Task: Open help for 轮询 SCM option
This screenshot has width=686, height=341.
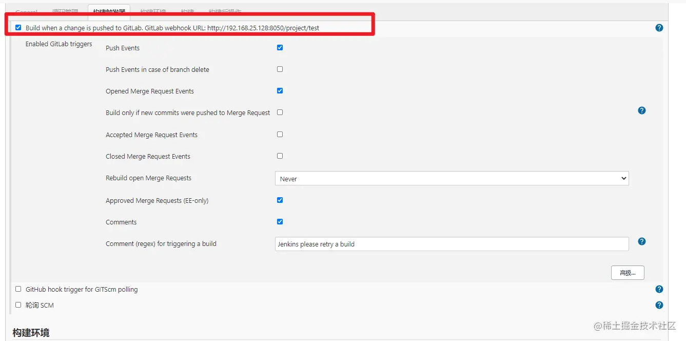Action: [x=659, y=305]
